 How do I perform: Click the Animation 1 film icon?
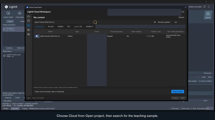pyautogui.click(x=4, y=29)
